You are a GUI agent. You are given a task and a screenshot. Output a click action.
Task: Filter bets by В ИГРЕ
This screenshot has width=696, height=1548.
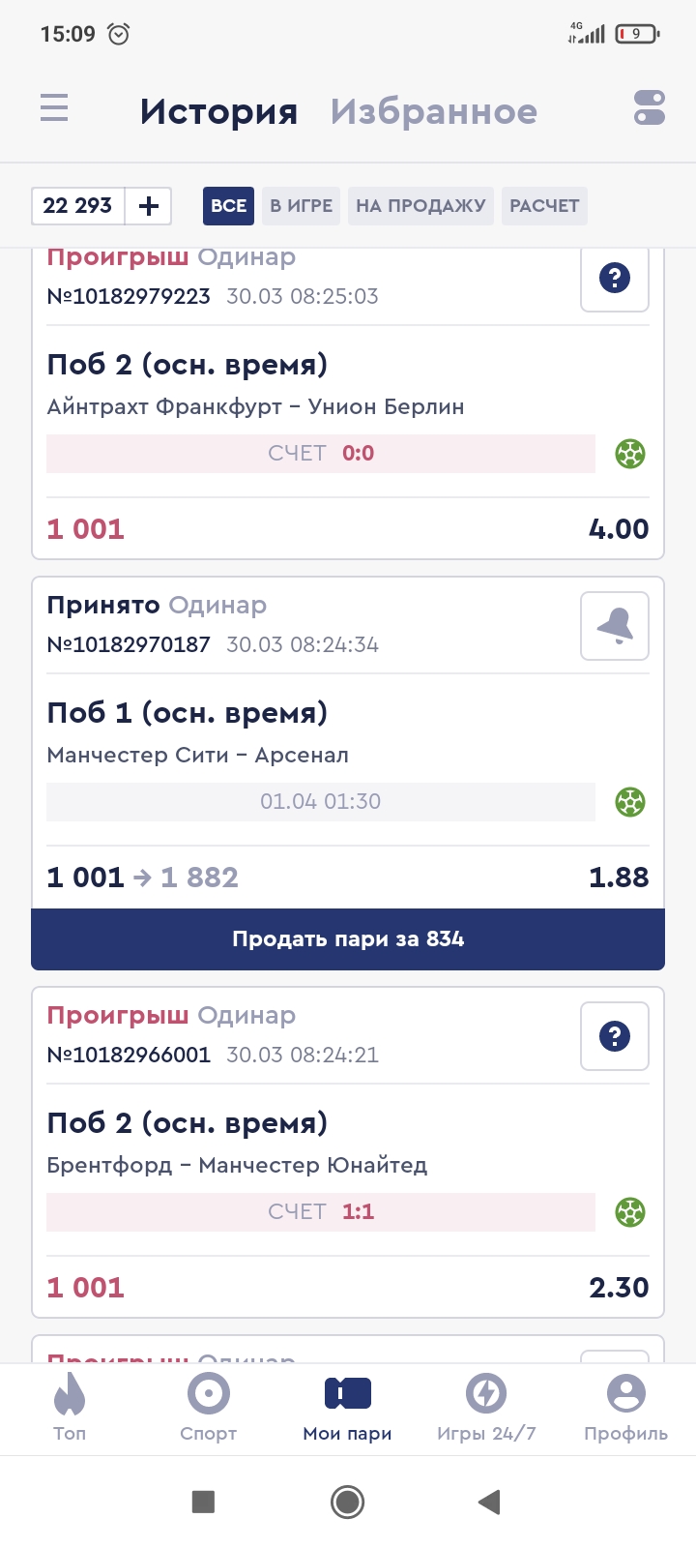(301, 206)
